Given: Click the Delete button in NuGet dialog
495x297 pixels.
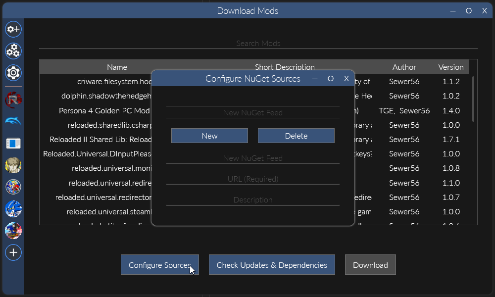Looking at the screenshot, I should pyautogui.click(x=296, y=136).
